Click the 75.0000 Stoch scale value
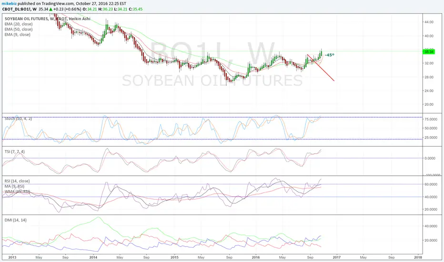This screenshot has width=444, height=262. pyautogui.click(x=430, y=119)
